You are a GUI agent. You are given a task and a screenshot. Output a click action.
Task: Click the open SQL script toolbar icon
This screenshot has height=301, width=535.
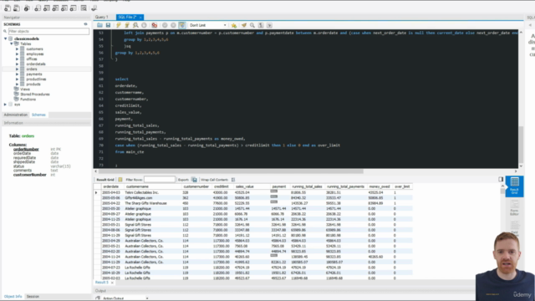coord(16,8)
